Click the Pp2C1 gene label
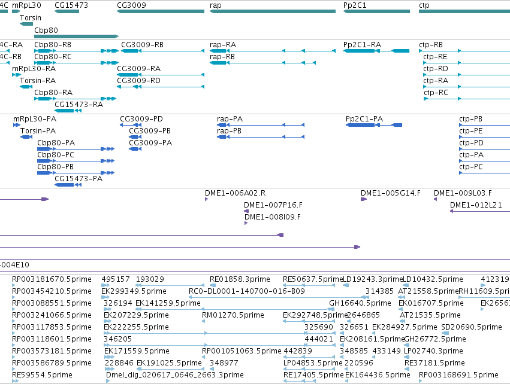This screenshot has height=384, width=510. click(x=355, y=5)
